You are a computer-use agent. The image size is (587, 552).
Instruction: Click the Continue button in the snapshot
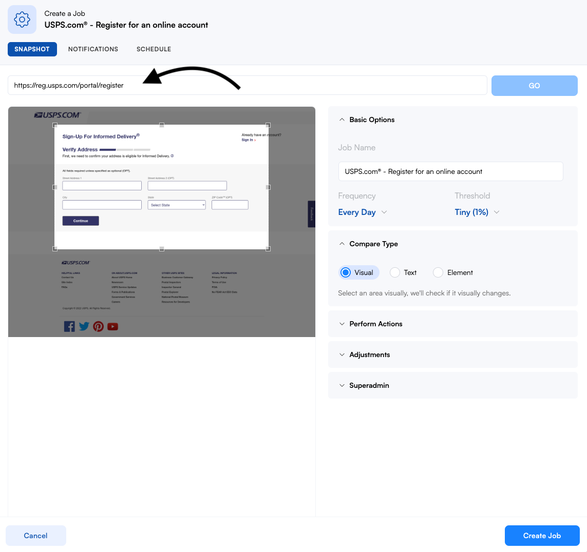tap(81, 221)
